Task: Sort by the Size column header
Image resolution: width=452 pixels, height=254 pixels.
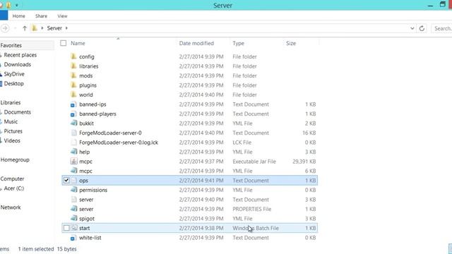Action: [x=291, y=43]
